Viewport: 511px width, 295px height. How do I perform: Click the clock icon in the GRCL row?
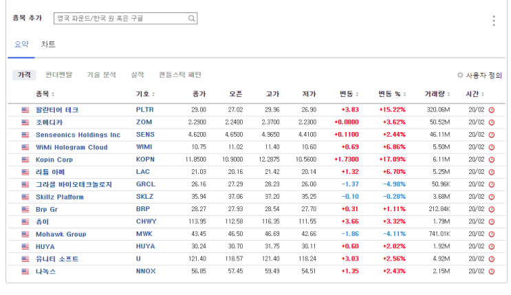492,184
